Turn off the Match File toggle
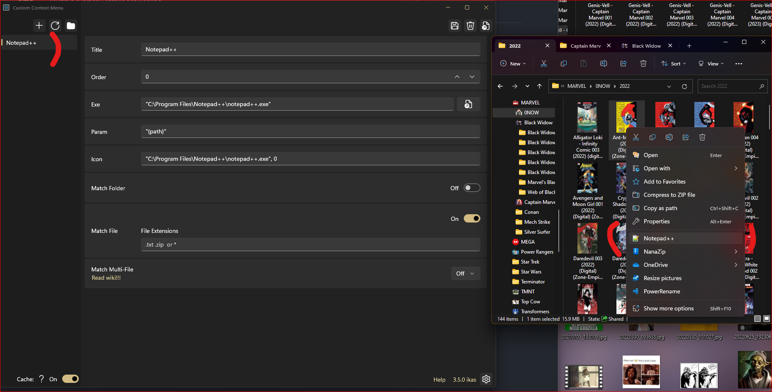This screenshot has width=772, height=392. [472, 218]
